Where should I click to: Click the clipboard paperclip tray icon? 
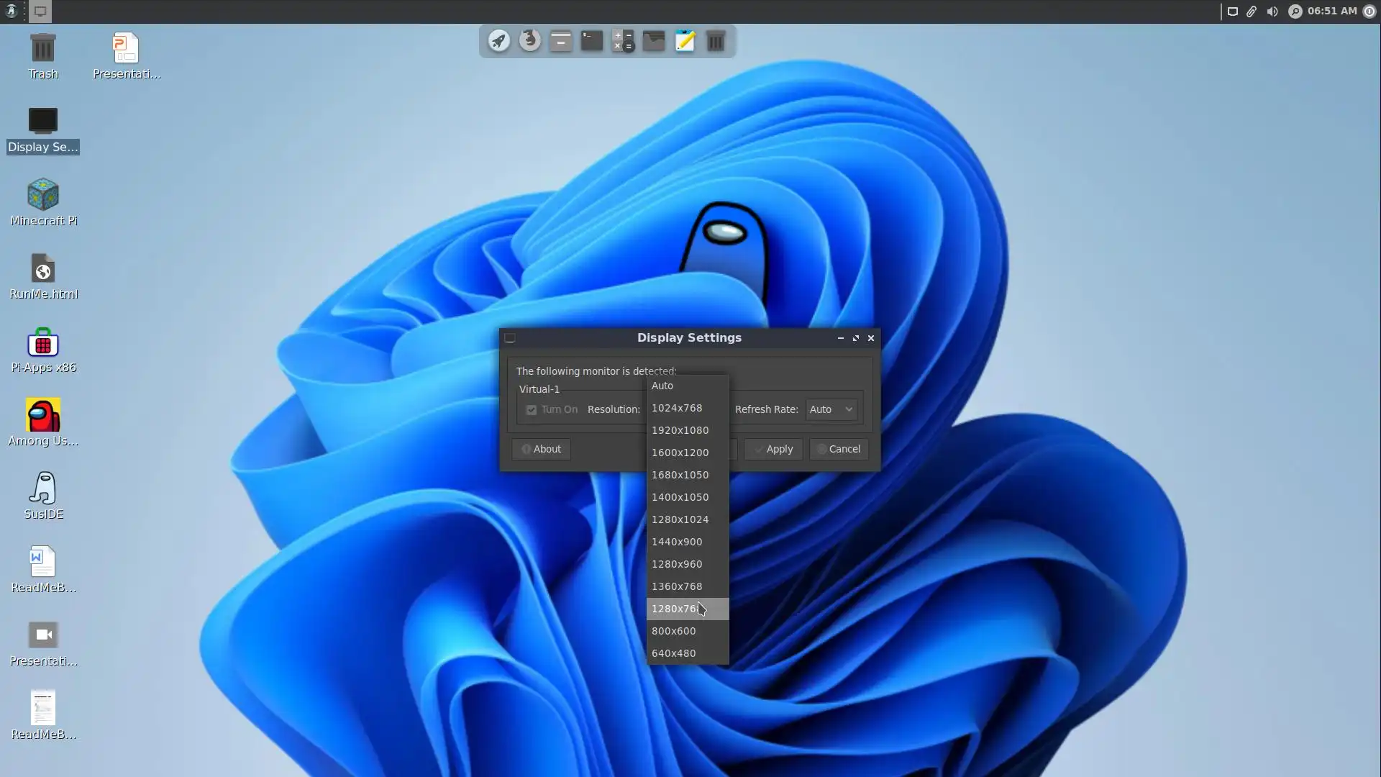pyautogui.click(x=1252, y=12)
